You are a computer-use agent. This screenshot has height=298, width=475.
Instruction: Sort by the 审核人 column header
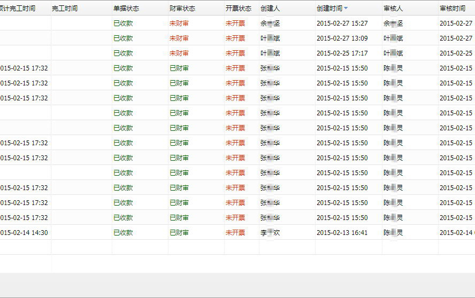coord(393,9)
